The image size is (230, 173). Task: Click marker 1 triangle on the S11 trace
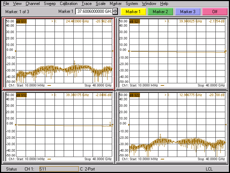click(74, 63)
